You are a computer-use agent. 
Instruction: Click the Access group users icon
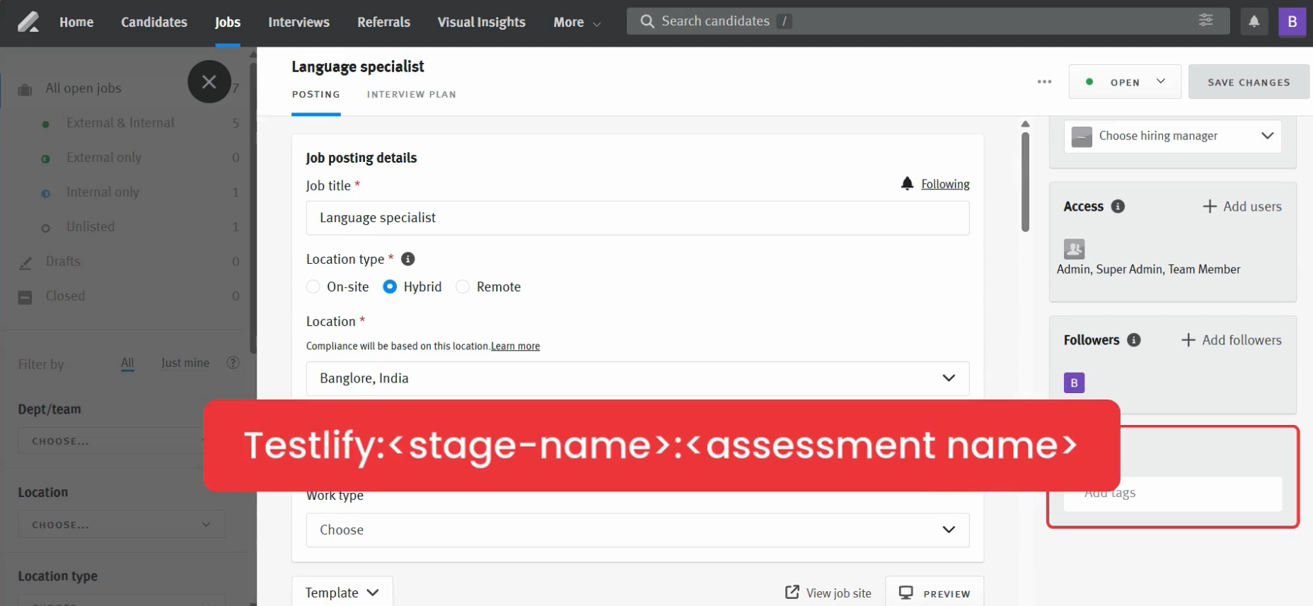1074,249
